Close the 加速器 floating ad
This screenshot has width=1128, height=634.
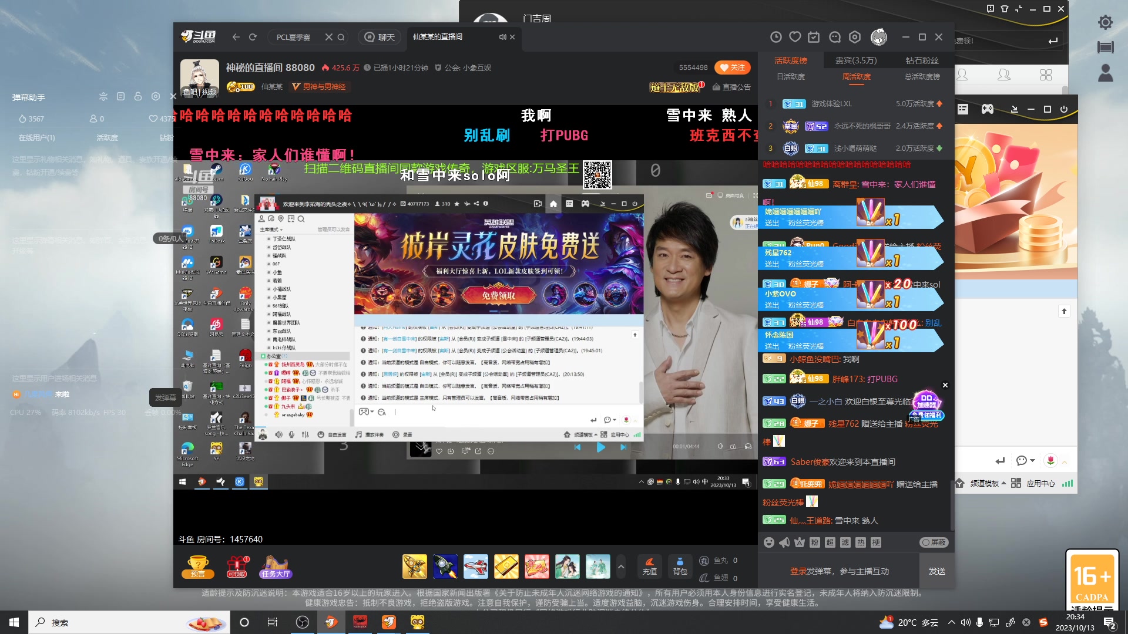(945, 385)
